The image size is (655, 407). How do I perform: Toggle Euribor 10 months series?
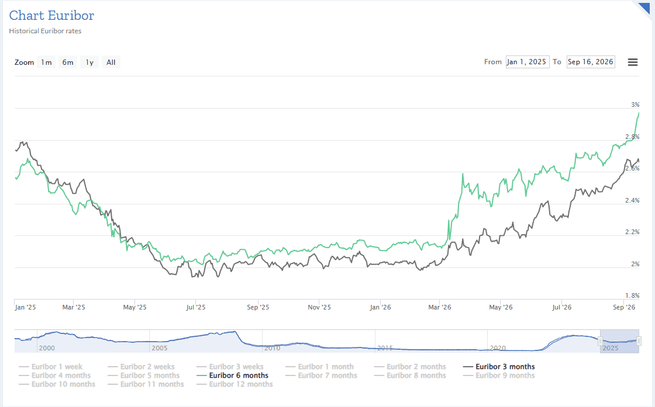point(57,384)
